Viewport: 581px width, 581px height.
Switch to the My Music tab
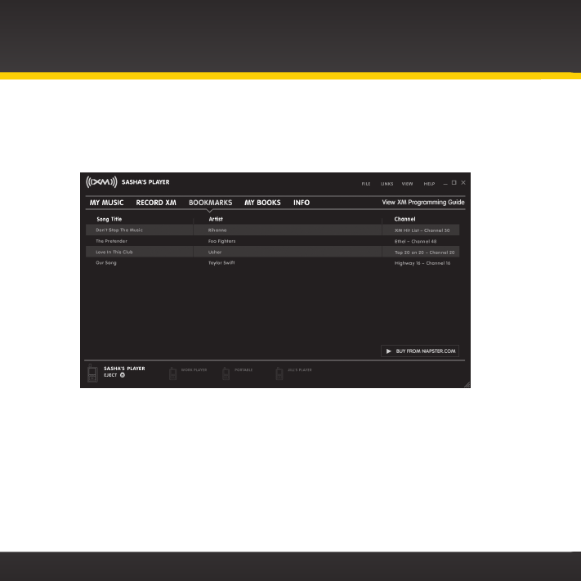(106, 203)
